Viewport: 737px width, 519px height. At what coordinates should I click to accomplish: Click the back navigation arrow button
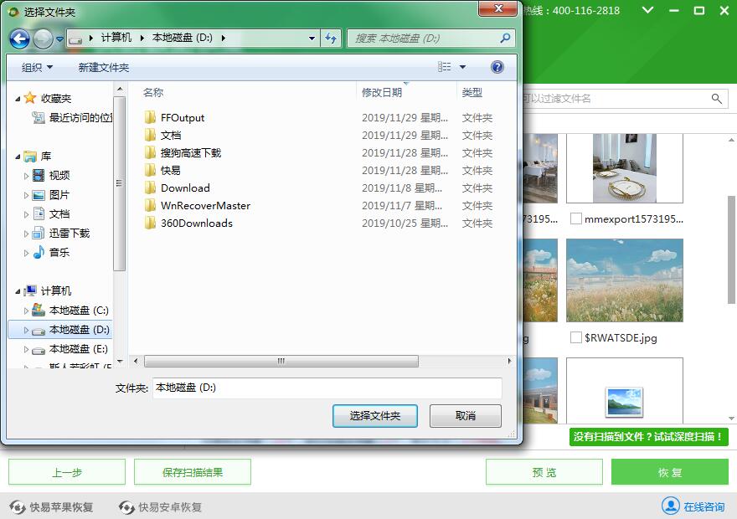click(x=19, y=39)
